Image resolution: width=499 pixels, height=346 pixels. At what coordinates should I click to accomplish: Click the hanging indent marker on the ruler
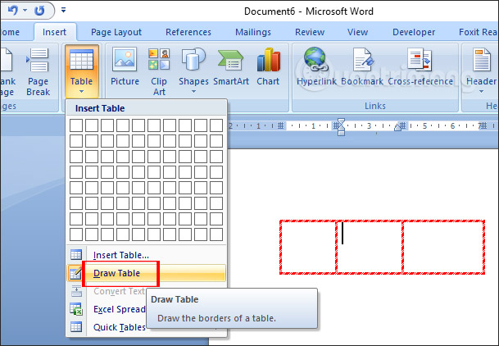click(x=341, y=130)
